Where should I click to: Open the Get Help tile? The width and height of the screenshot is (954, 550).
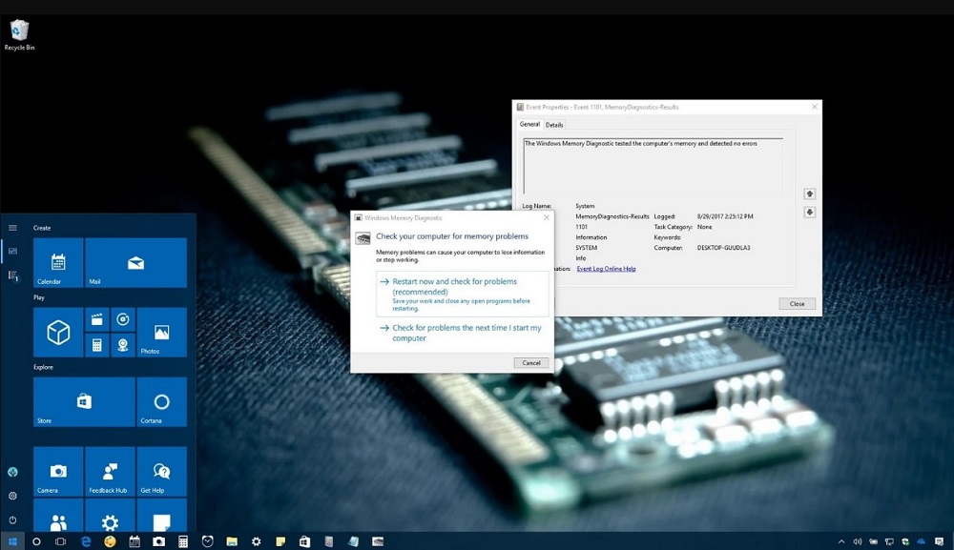pyautogui.click(x=162, y=472)
